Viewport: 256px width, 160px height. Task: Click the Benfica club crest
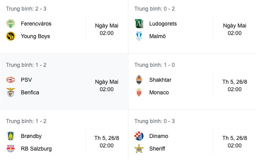point(10,92)
